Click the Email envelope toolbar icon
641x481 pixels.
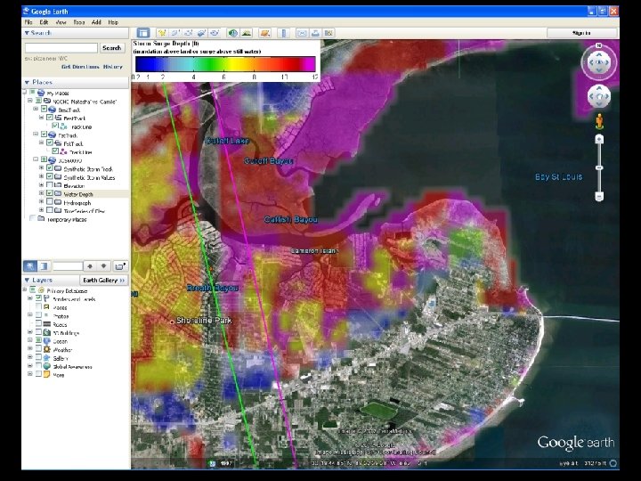(x=302, y=33)
